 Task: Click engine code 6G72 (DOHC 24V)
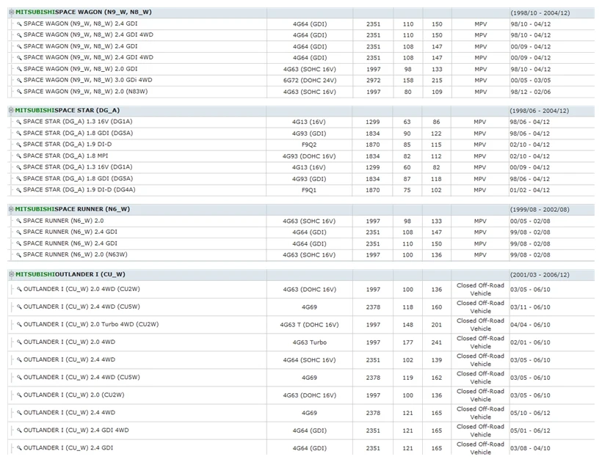tap(310, 81)
